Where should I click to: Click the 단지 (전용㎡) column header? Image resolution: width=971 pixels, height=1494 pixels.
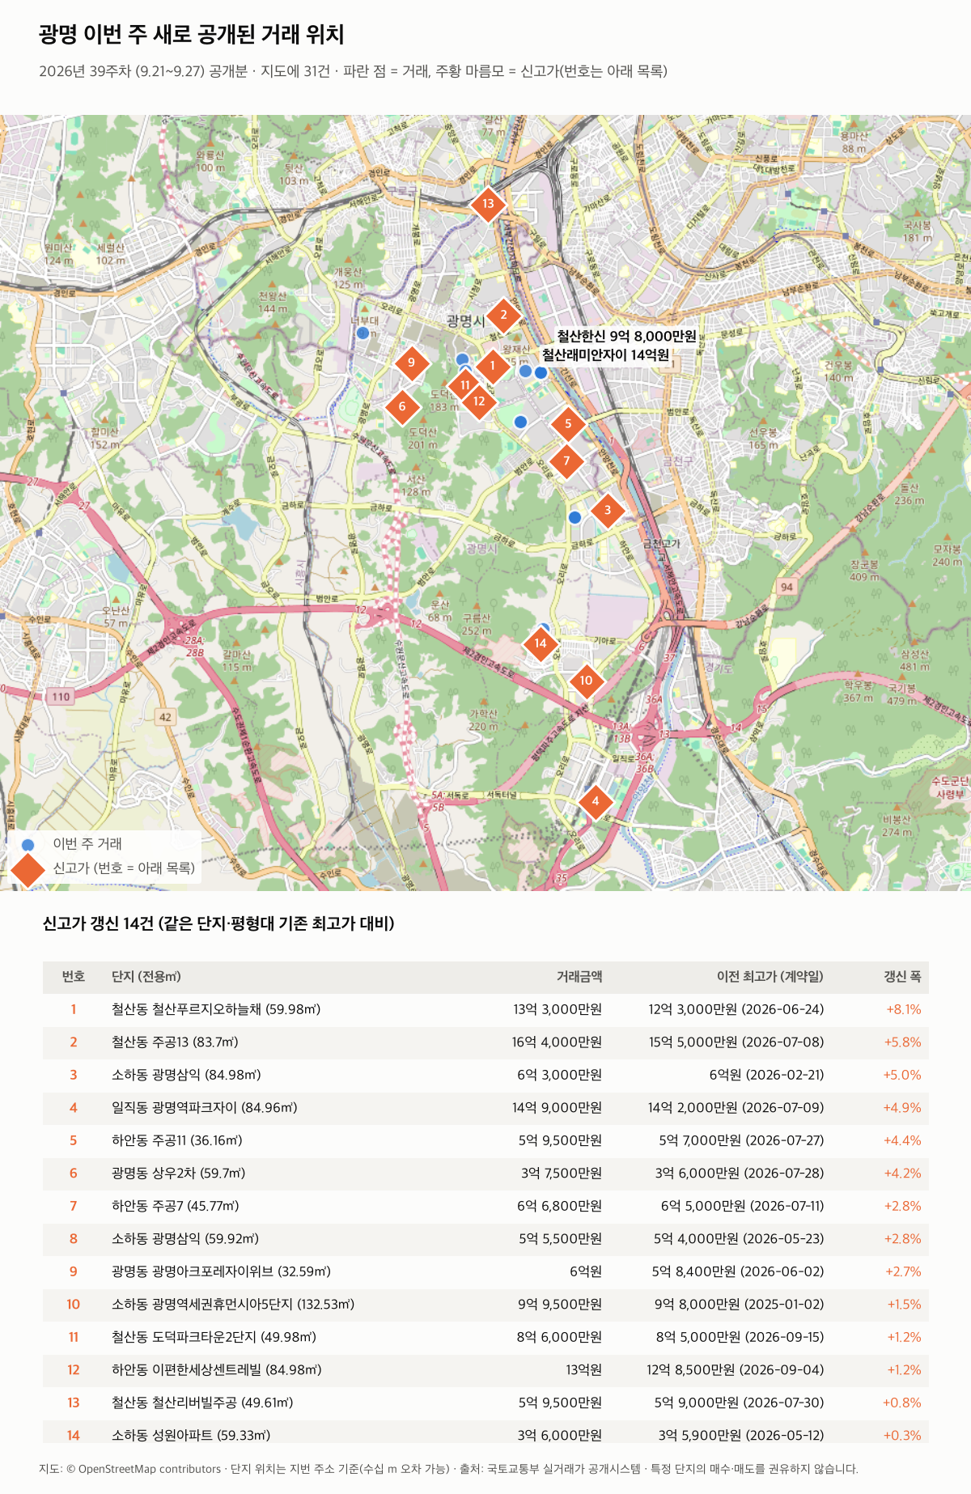tap(146, 977)
